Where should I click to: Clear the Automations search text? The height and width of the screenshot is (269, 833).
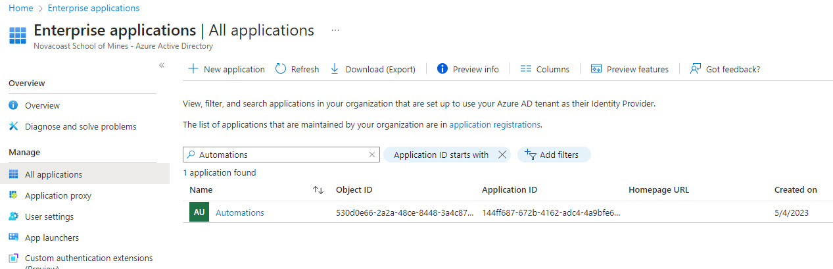[372, 155]
